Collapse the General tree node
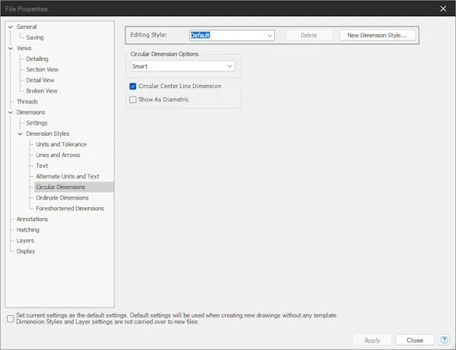 click(x=11, y=27)
